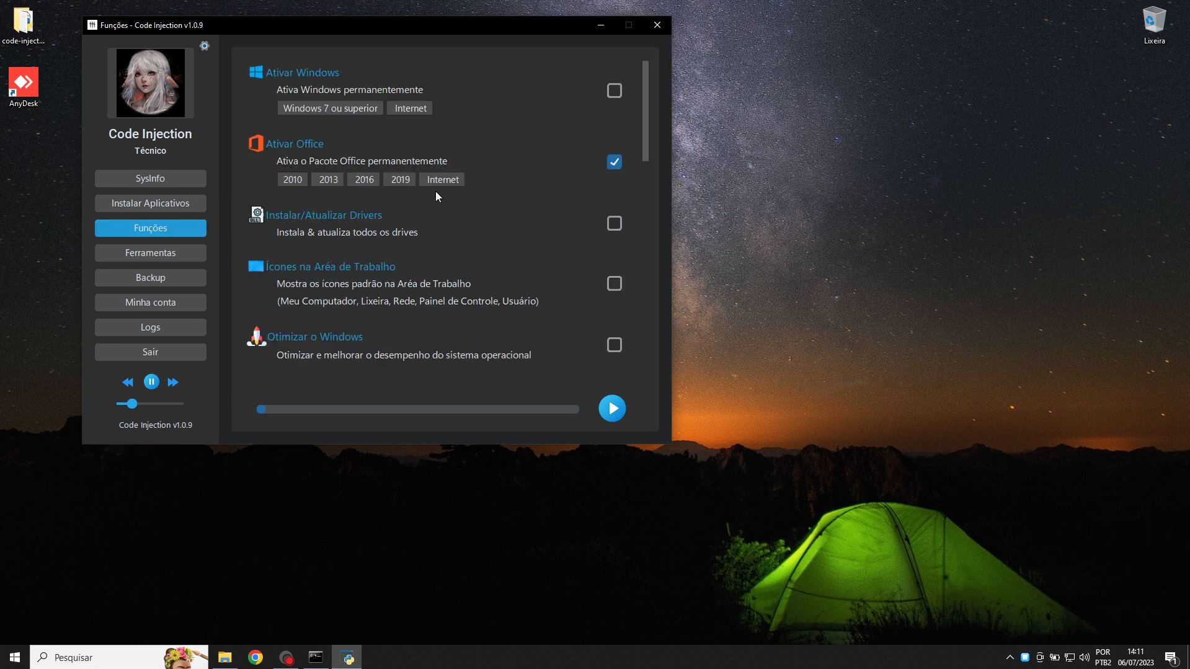Click POR PTB2 language indicator
The width and height of the screenshot is (1190, 669).
[x=1103, y=657]
